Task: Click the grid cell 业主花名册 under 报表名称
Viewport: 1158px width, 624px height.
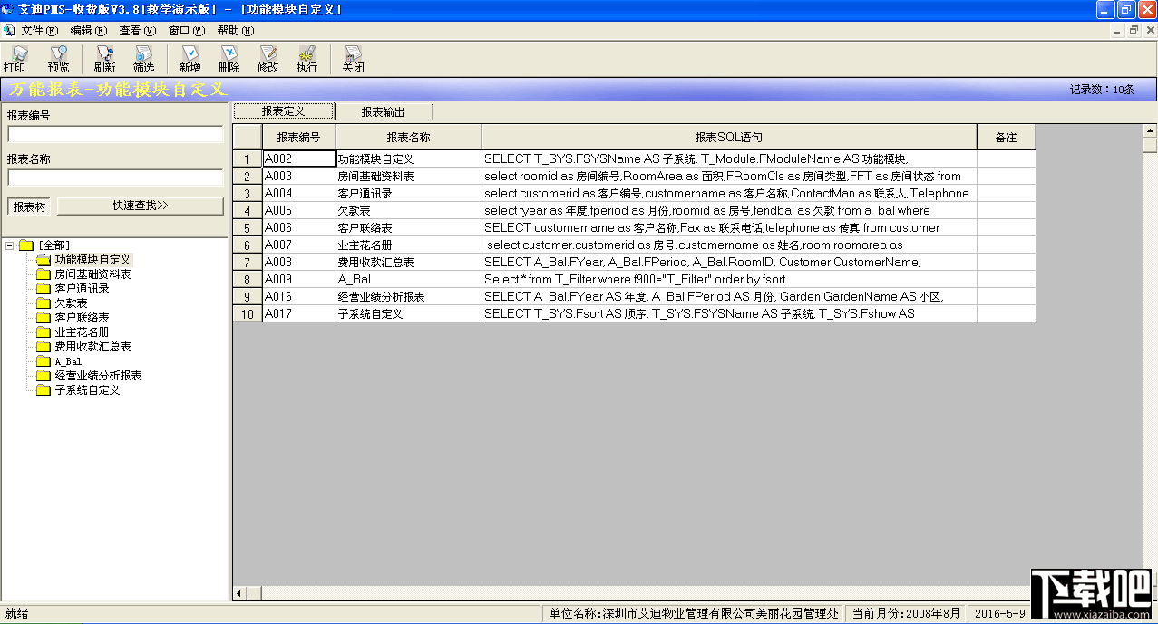Action: click(x=408, y=245)
